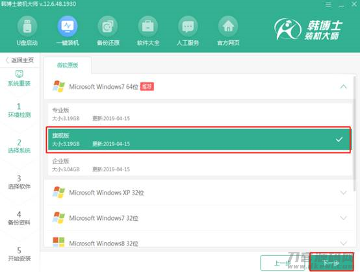Select step 5 开始安装
Viewport: 360px width, 272px height.
pyautogui.click(x=19, y=254)
